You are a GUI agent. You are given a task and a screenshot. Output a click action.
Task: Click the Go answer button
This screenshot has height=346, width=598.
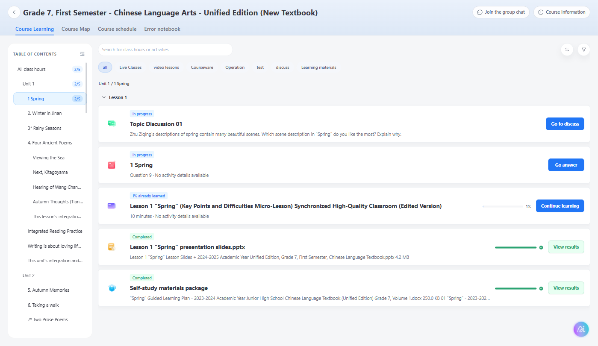pyautogui.click(x=566, y=165)
